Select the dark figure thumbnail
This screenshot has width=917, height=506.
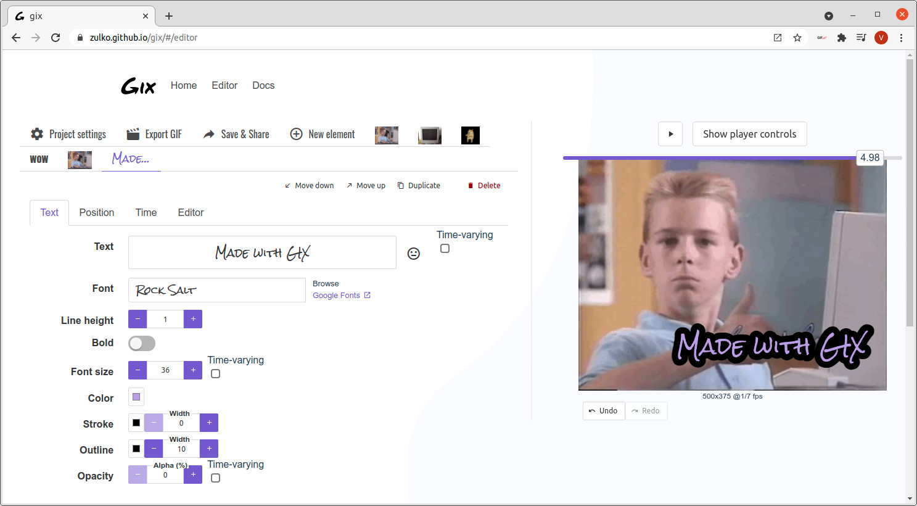tap(471, 135)
